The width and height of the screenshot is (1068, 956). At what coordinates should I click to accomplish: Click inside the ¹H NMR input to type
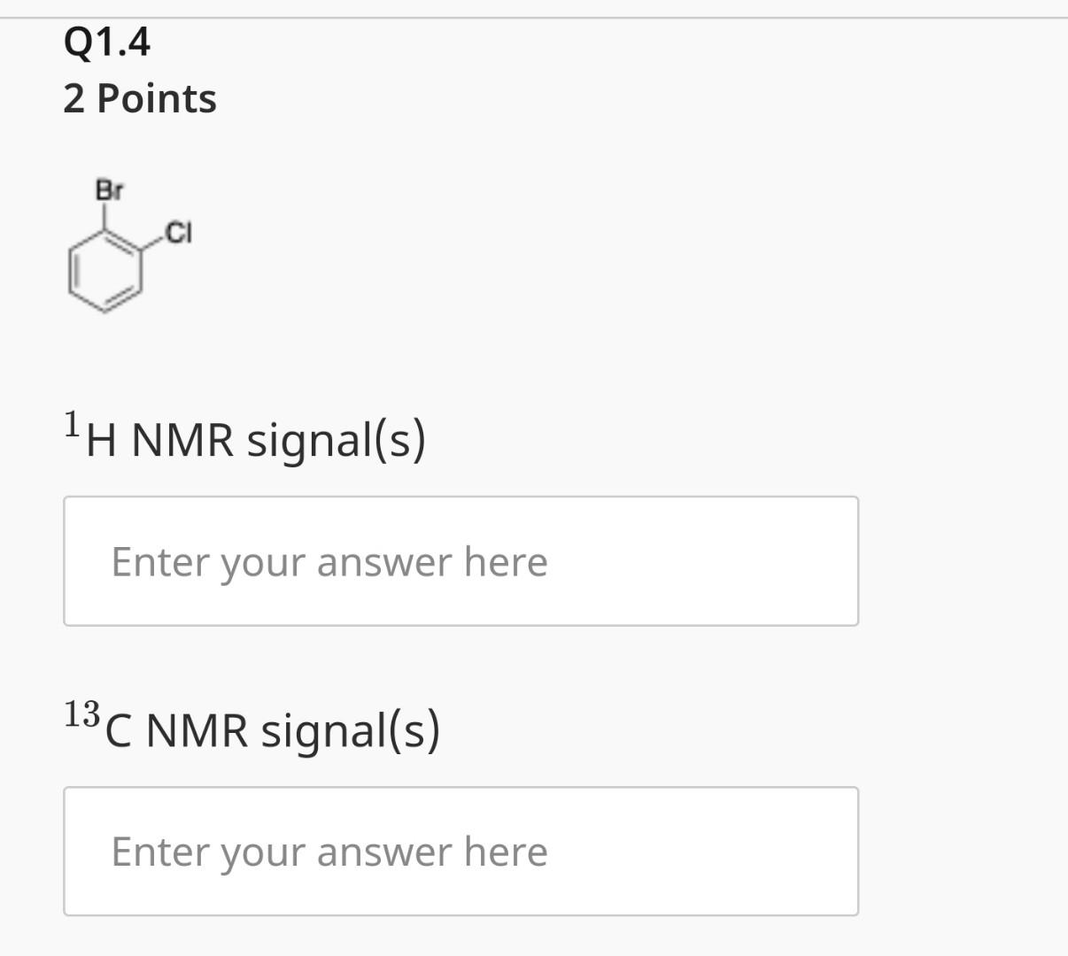[x=460, y=560]
